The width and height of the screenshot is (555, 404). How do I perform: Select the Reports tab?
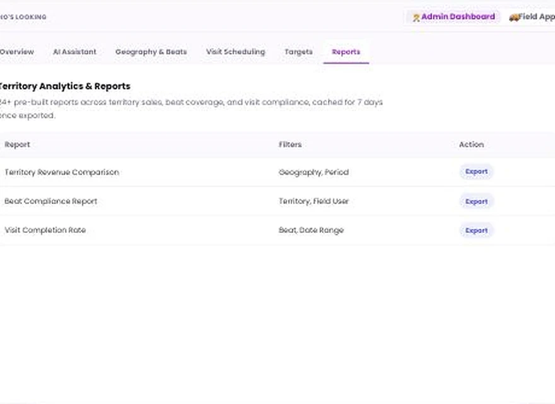point(346,52)
